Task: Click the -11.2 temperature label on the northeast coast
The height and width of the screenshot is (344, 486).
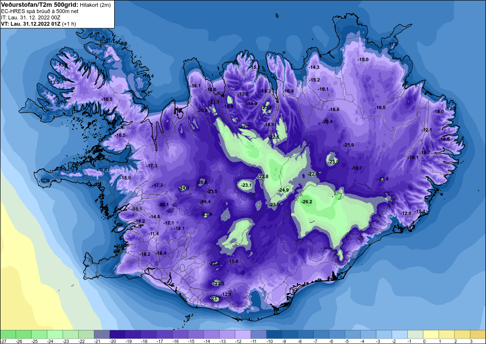Action: pos(392,44)
